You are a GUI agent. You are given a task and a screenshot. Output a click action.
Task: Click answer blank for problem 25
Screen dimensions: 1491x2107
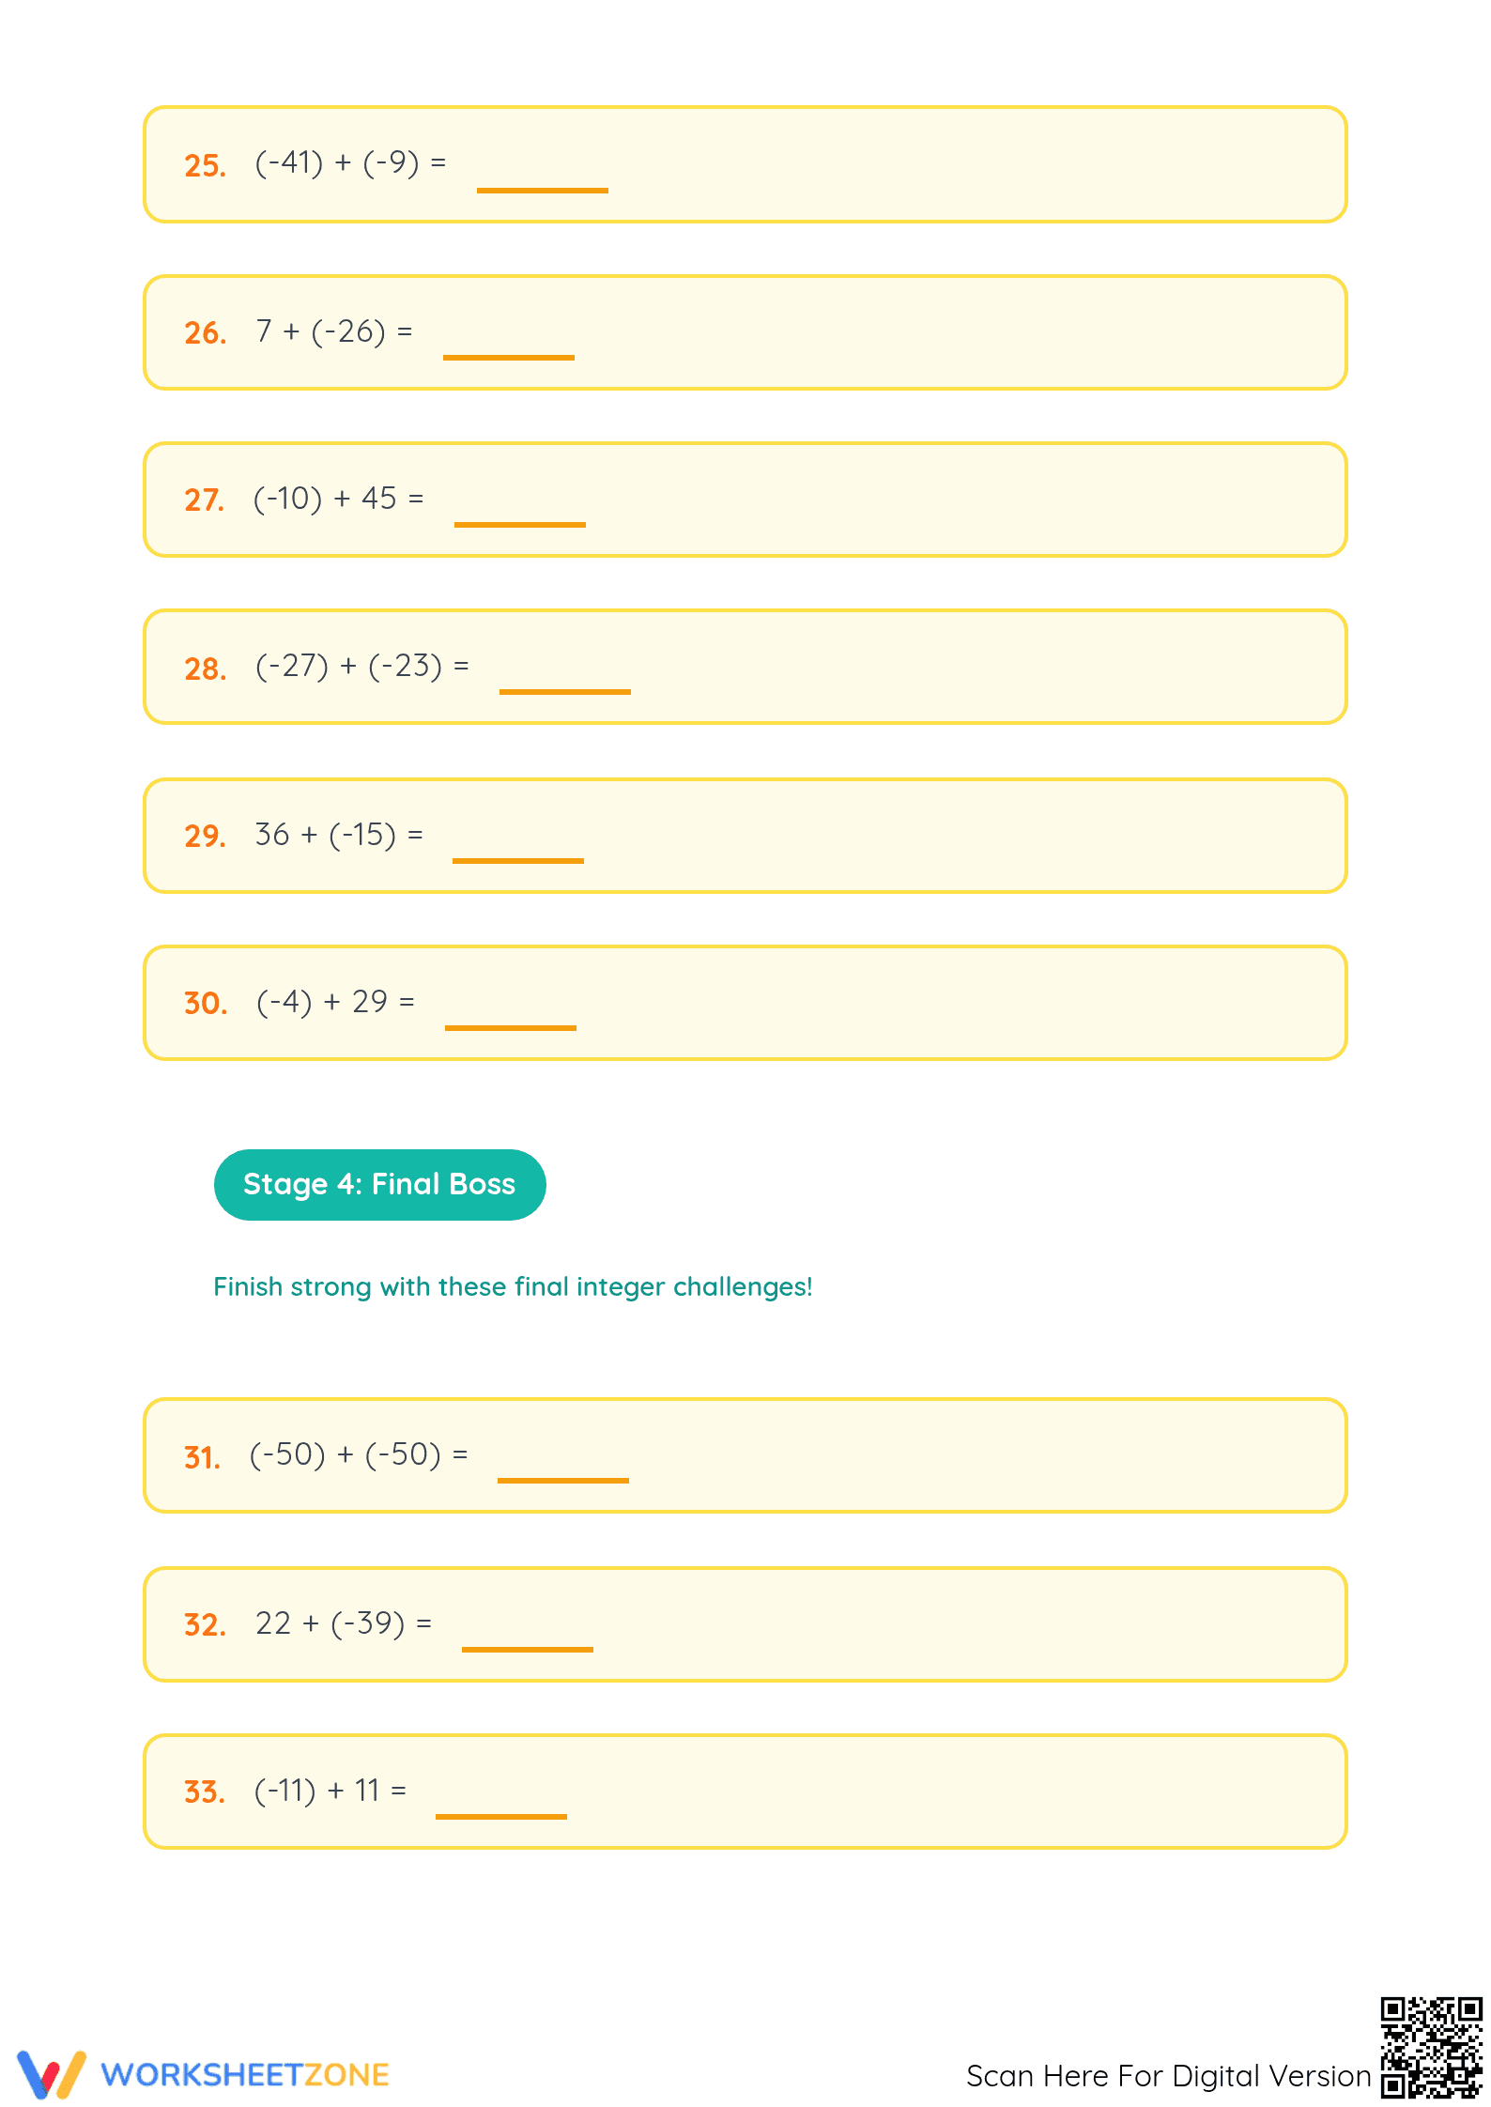pos(543,190)
